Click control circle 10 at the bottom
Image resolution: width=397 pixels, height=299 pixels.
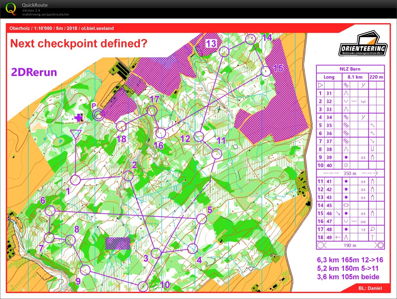[143, 286]
